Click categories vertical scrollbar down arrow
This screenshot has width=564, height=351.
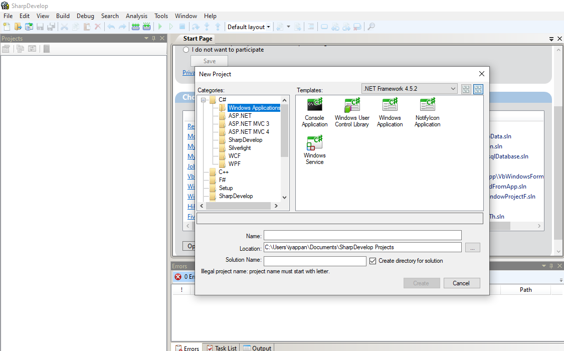tap(285, 197)
